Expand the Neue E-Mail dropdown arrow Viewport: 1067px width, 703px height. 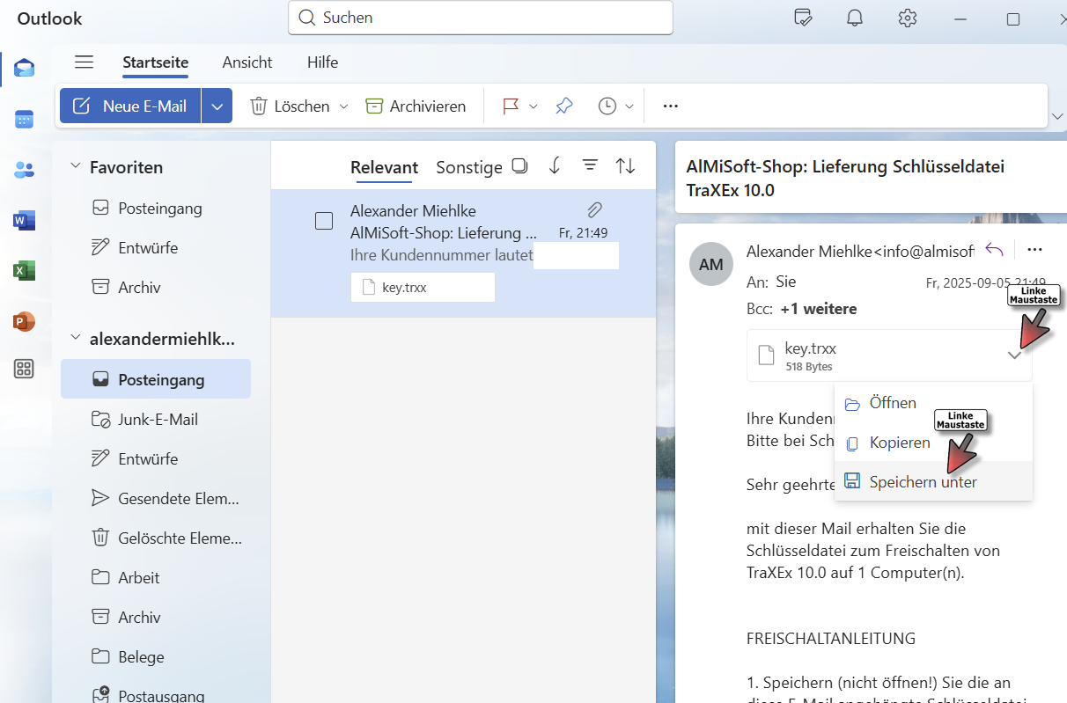(217, 106)
